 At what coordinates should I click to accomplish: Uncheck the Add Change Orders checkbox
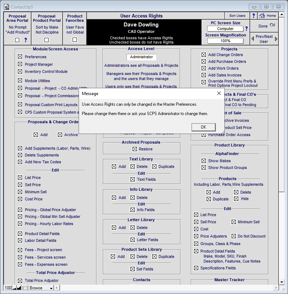pyautogui.click(x=204, y=55)
